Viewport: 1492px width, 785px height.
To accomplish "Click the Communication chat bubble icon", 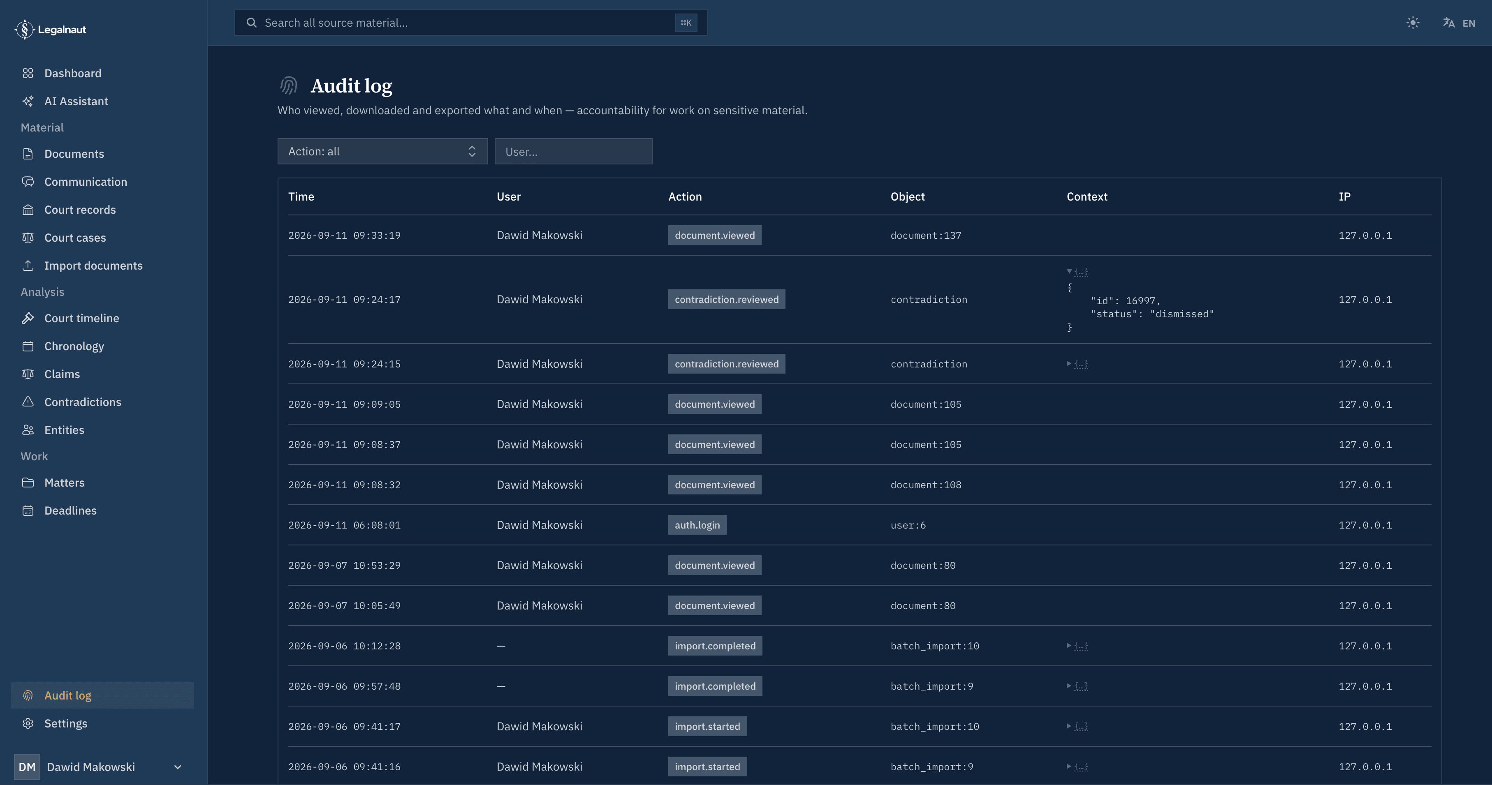I will point(28,182).
